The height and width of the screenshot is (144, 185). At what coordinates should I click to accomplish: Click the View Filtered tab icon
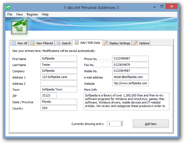(x=33, y=43)
